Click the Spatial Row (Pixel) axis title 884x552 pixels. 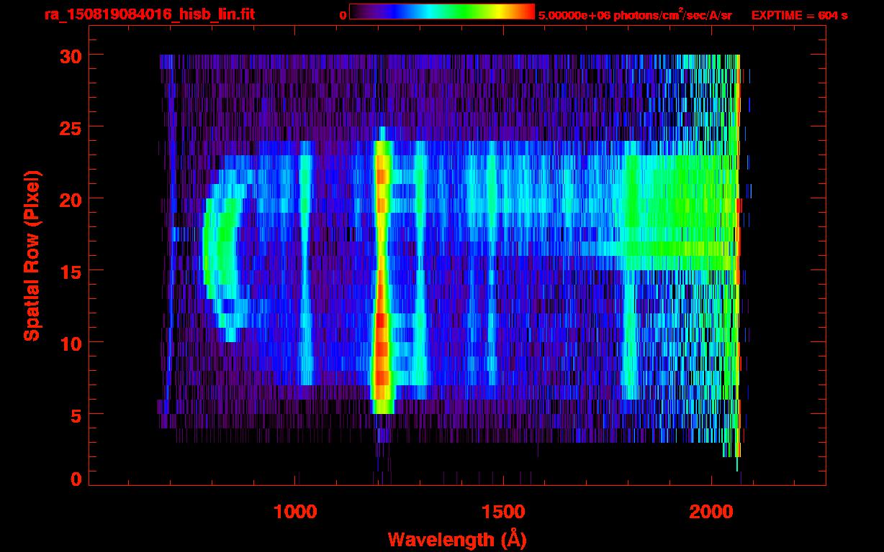(32, 255)
